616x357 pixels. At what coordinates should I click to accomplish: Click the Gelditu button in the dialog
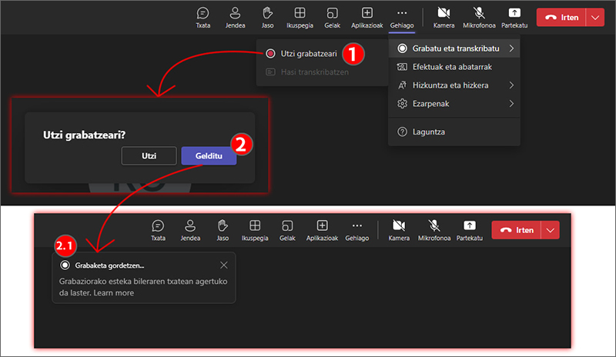click(209, 155)
